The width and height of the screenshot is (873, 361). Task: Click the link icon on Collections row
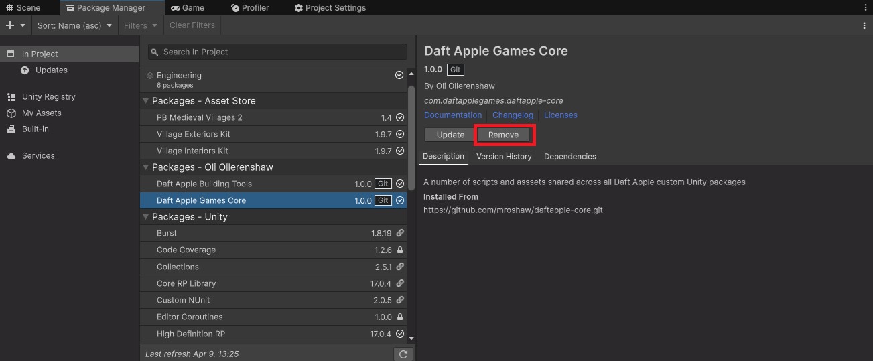tap(400, 267)
